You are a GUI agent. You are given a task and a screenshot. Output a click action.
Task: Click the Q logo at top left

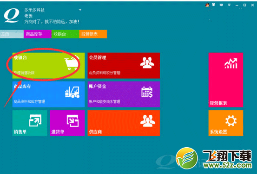pyautogui.click(x=12, y=16)
